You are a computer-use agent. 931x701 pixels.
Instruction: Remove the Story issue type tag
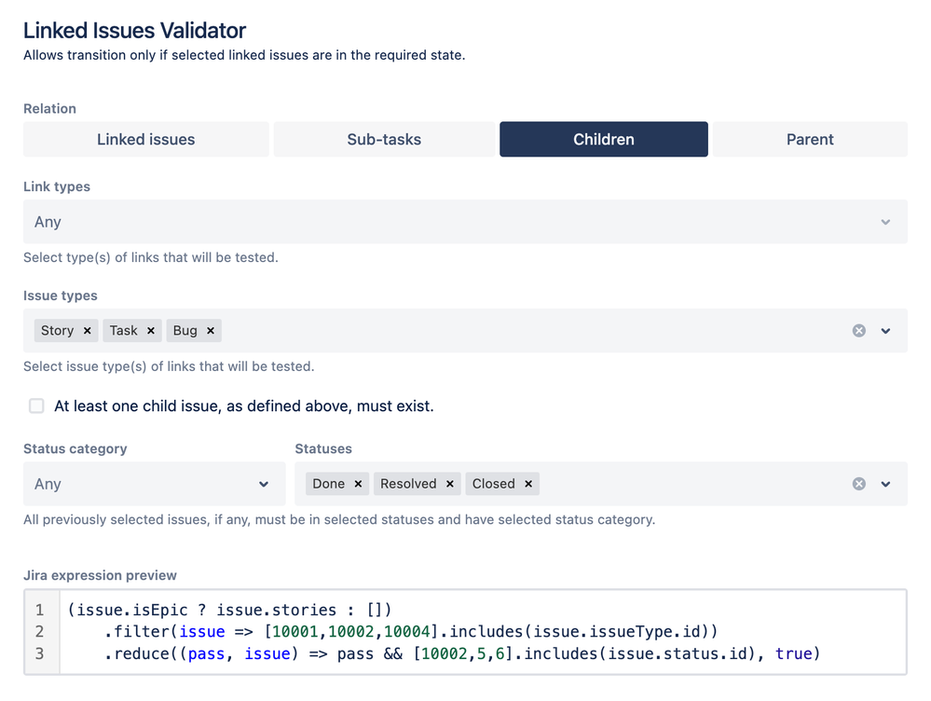[x=88, y=331]
